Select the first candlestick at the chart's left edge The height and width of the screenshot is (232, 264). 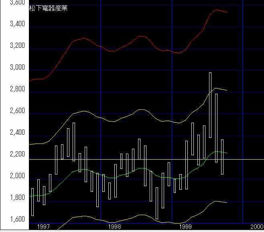pyautogui.click(x=32, y=202)
